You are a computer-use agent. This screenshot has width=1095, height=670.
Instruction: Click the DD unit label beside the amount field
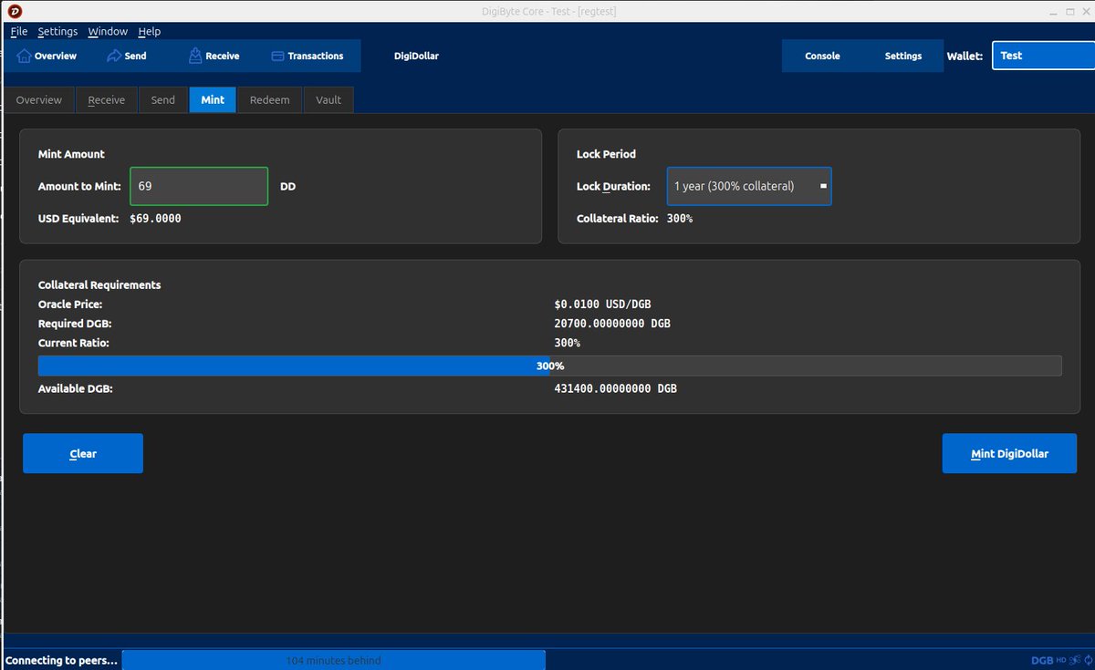point(288,186)
